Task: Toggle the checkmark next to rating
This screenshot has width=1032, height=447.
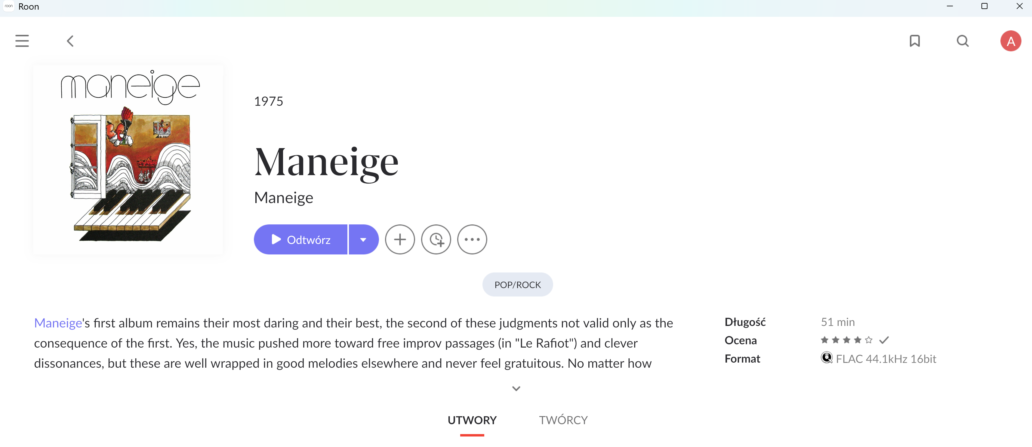Action: click(x=884, y=340)
